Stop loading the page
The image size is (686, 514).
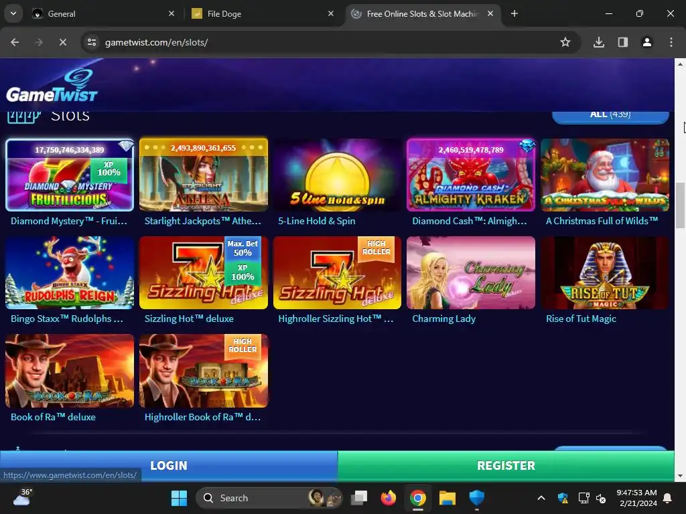(x=62, y=42)
